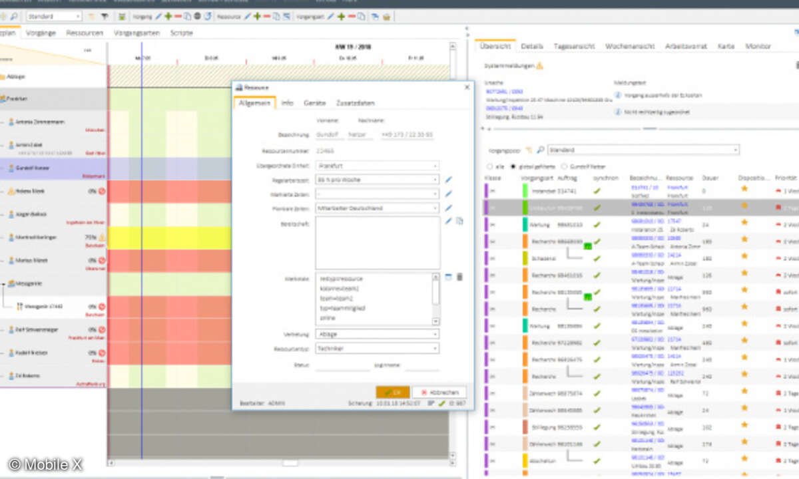
Task: Open the Wochenansicht tab
Action: [631, 47]
